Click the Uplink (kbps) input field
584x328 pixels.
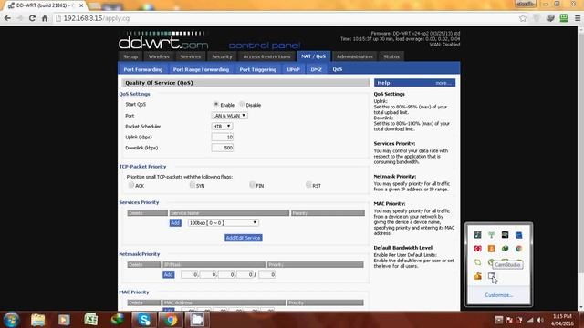pyautogui.click(x=223, y=137)
